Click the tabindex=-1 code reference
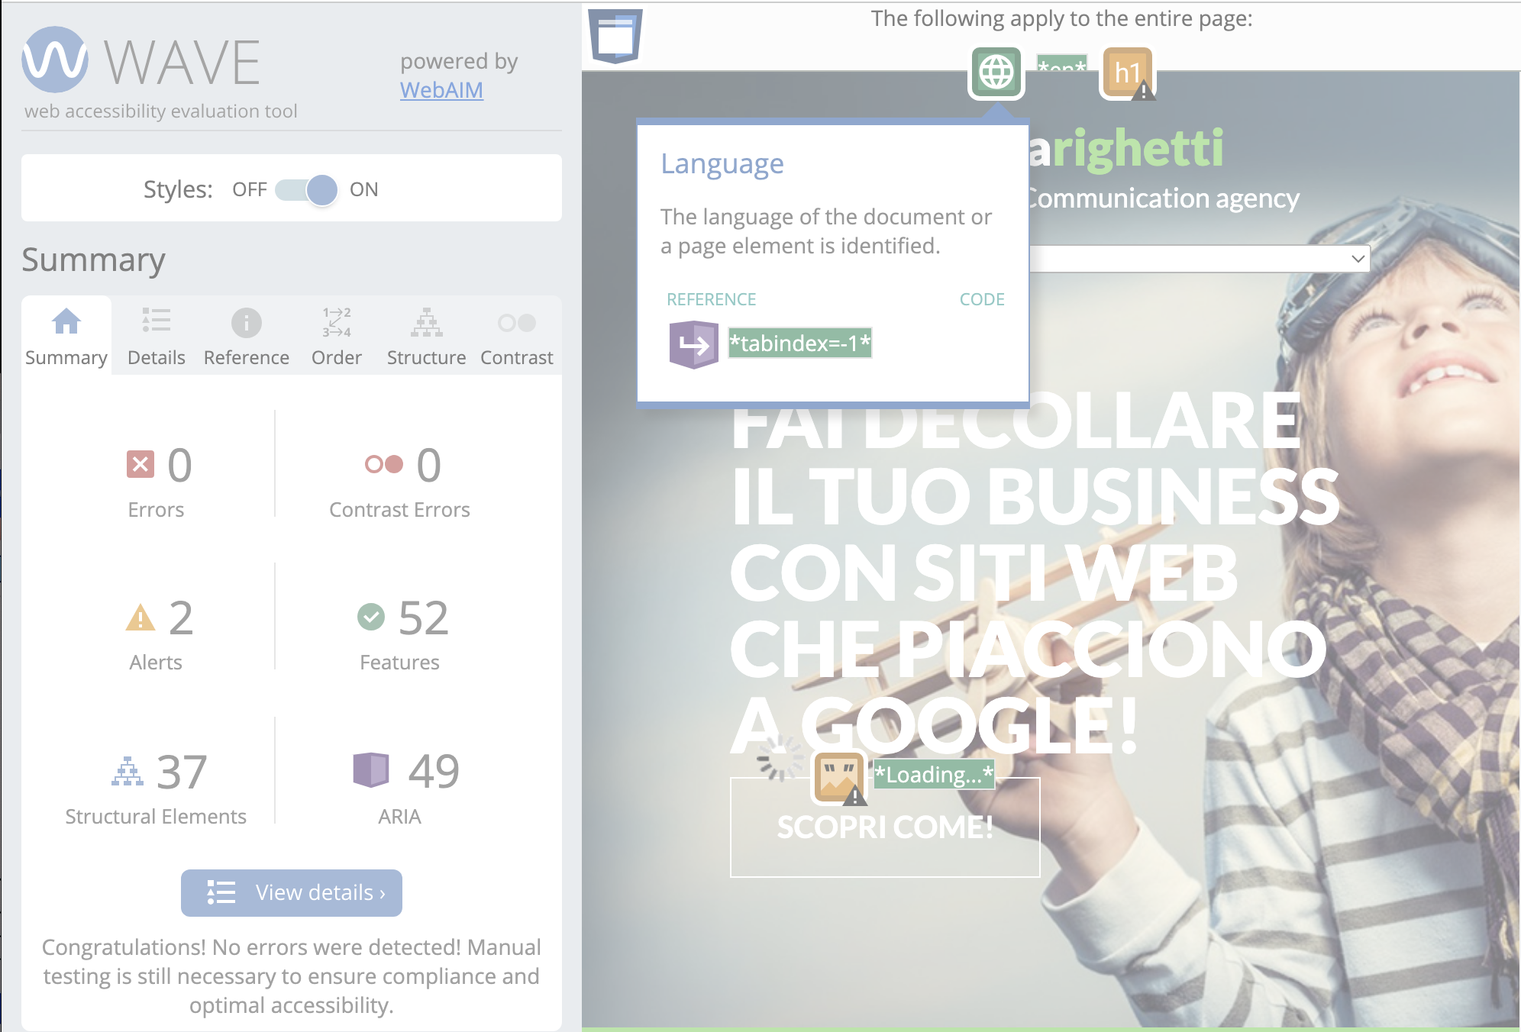1521x1032 pixels. tap(799, 343)
